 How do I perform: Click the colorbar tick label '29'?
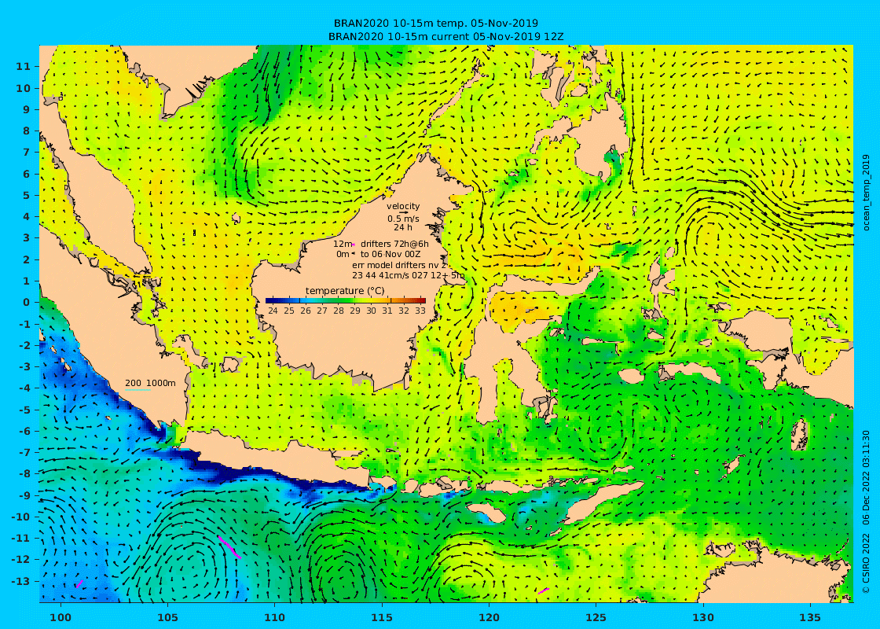(x=354, y=311)
